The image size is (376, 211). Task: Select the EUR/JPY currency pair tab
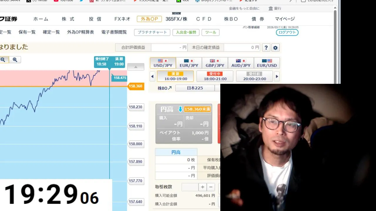[189, 63]
